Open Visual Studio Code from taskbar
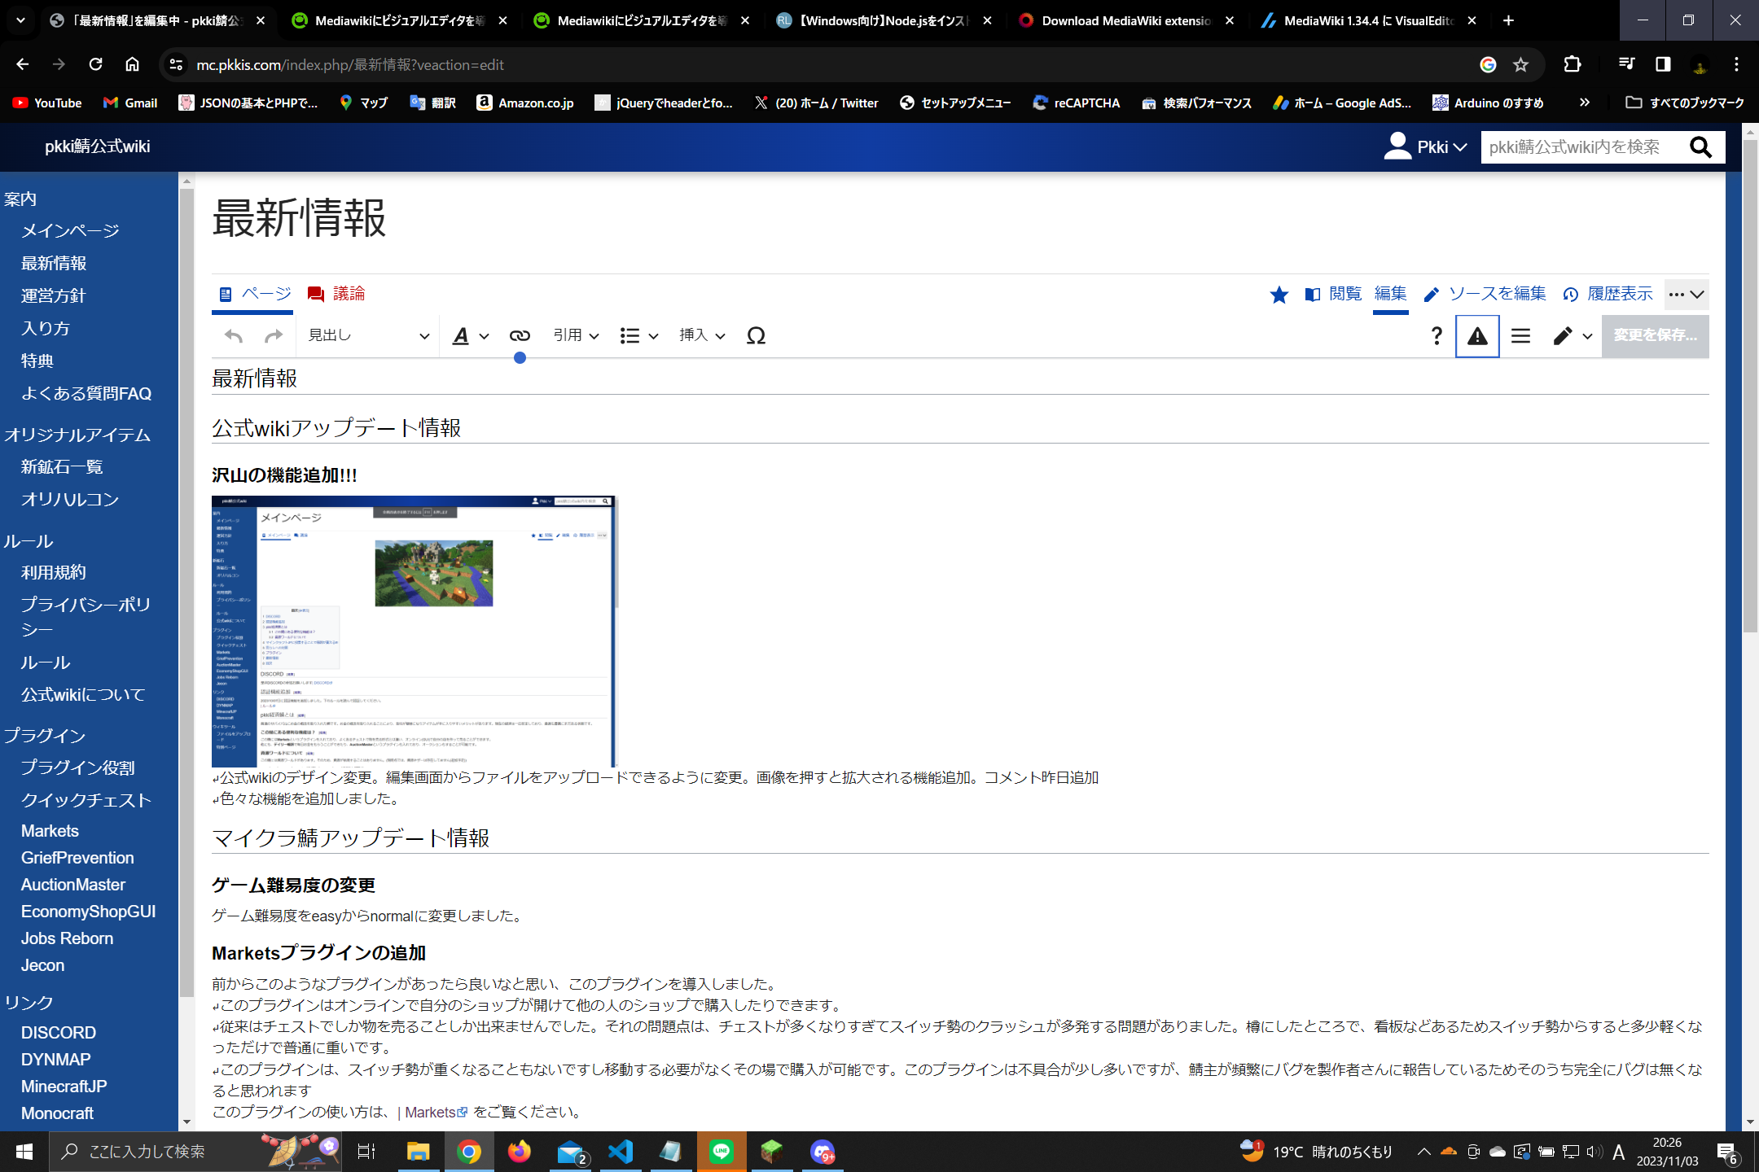 coord(621,1152)
